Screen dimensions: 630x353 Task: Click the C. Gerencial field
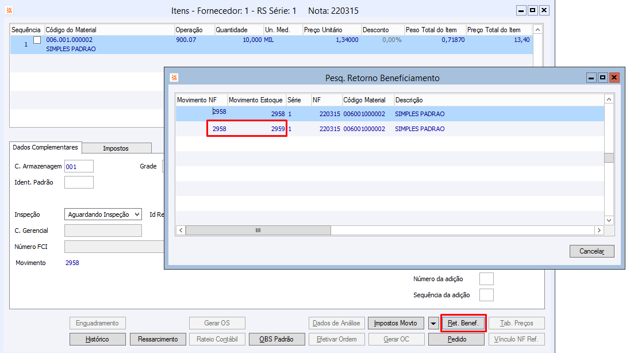click(103, 231)
